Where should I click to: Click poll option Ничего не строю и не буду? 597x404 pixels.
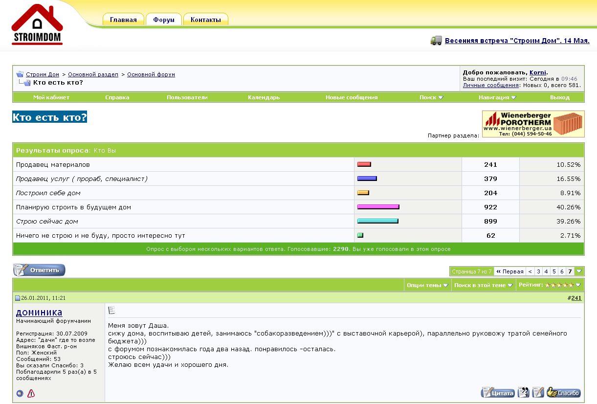tap(101, 235)
